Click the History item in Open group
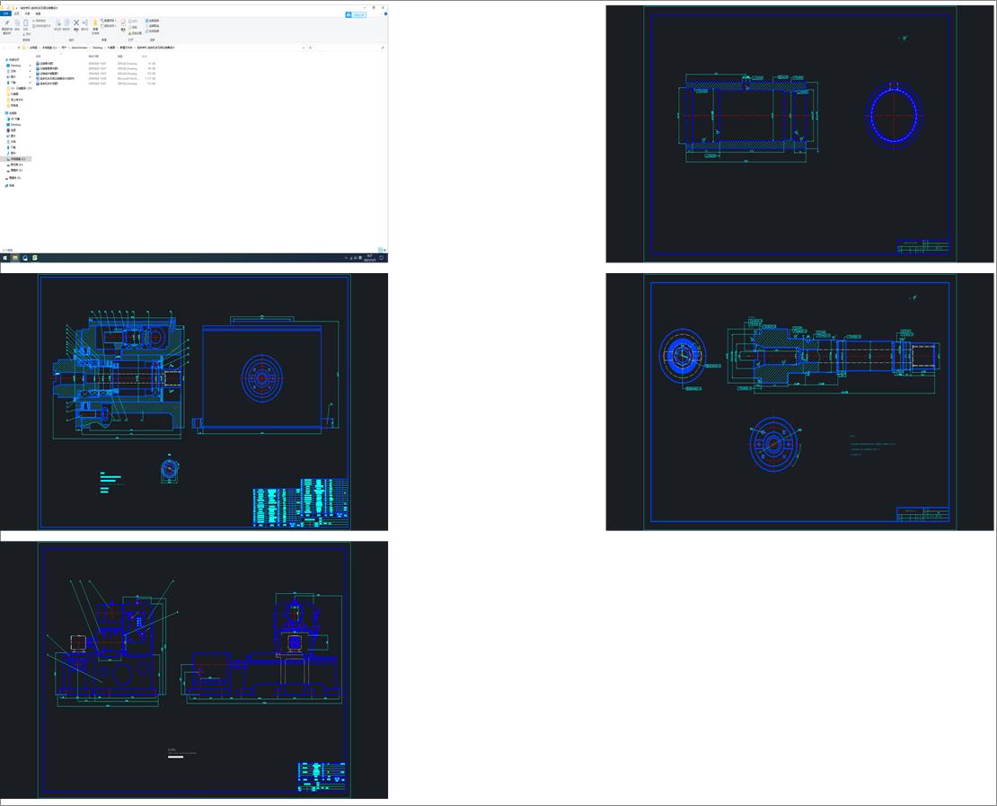Viewport: 997px width, 806px height. tap(135, 33)
